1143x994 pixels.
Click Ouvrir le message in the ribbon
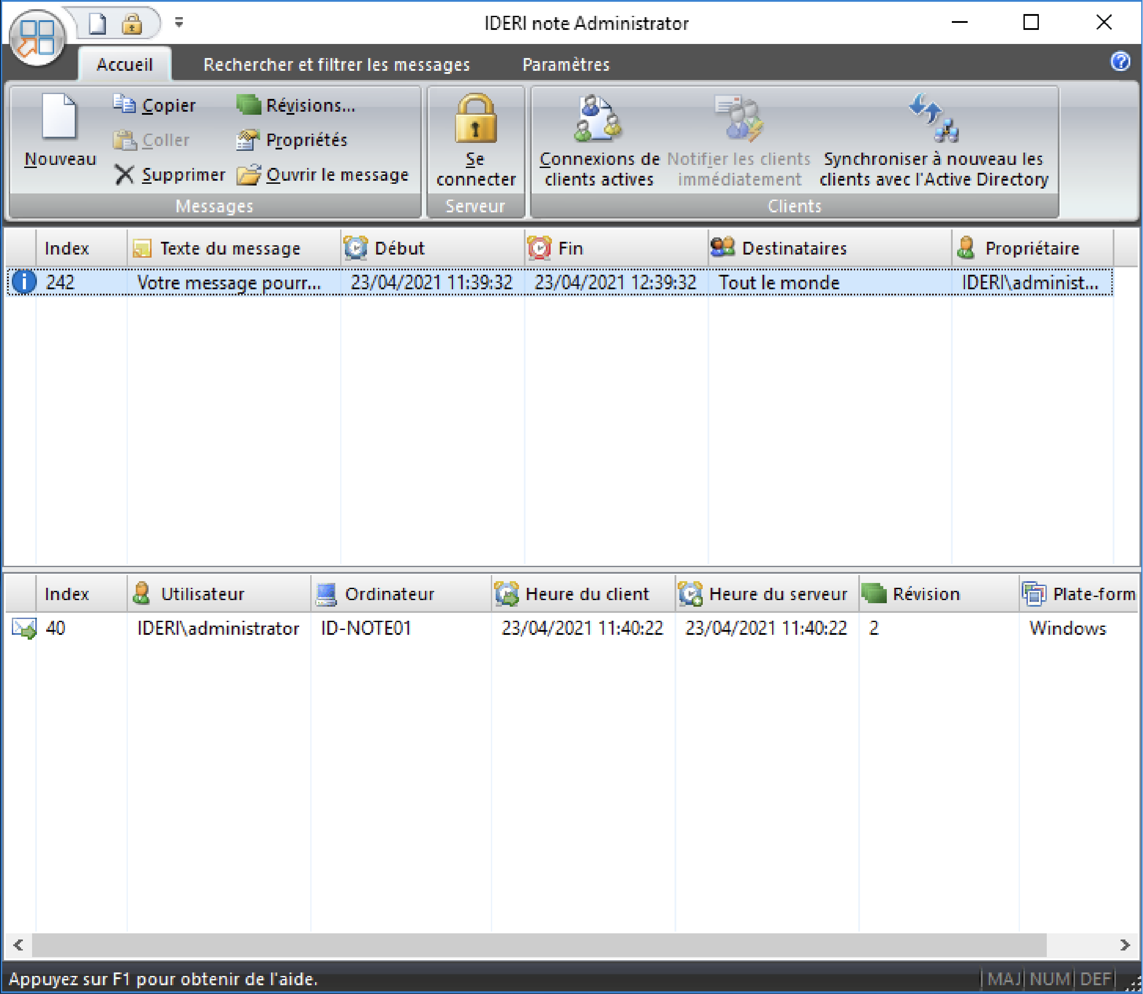(323, 175)
